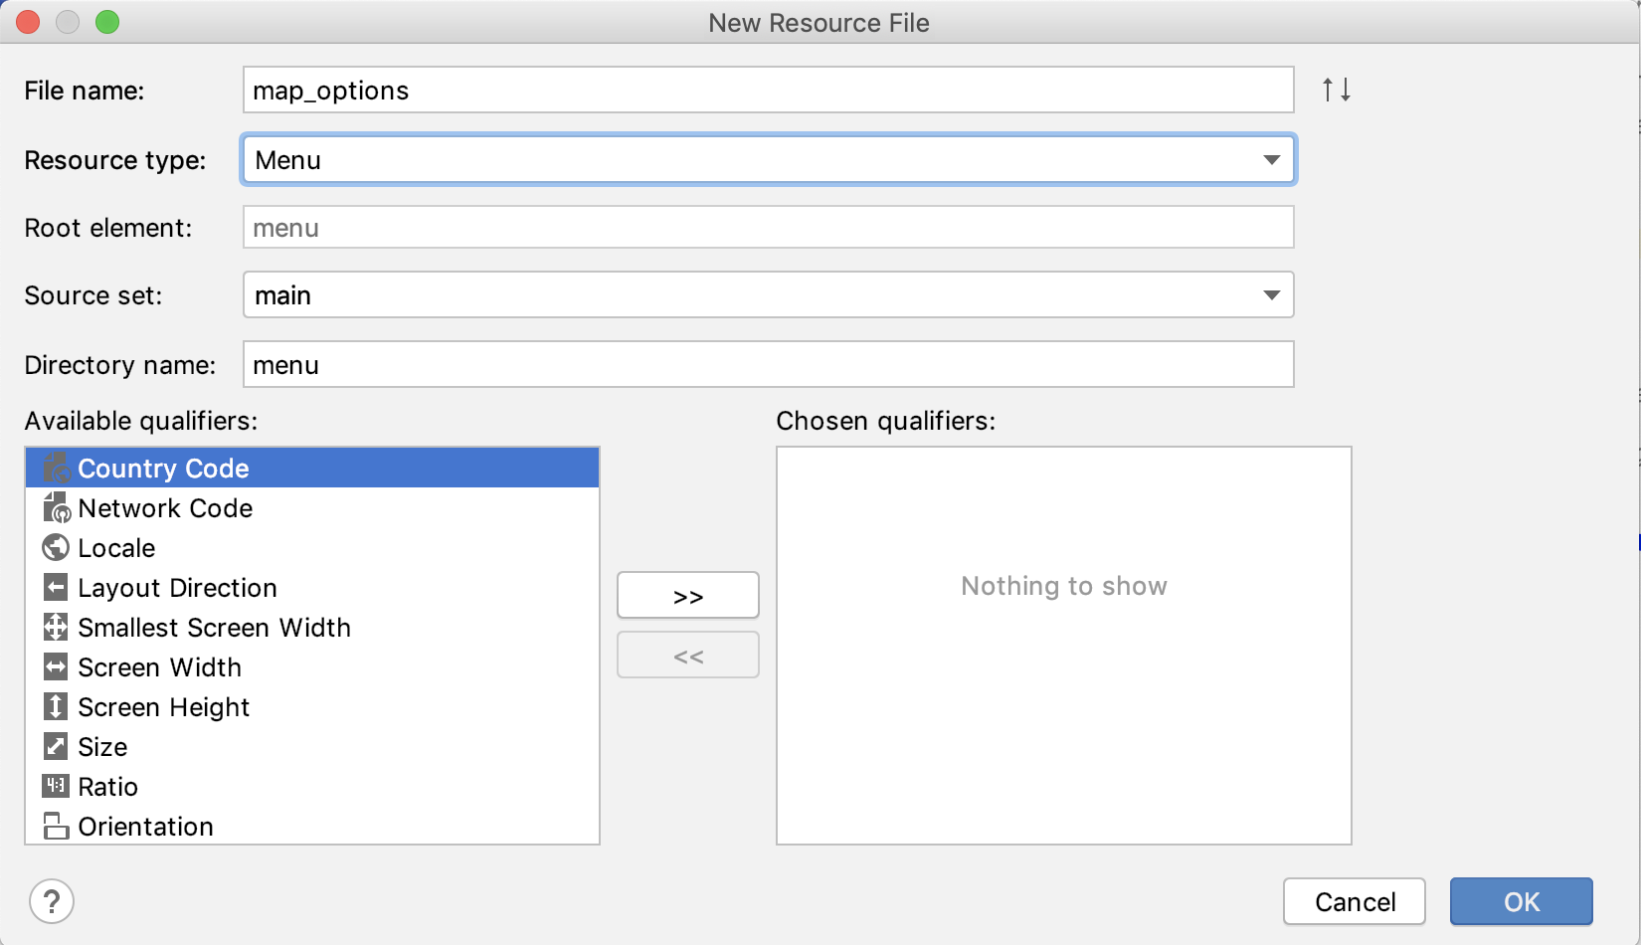
Task: Select the Size qualifier icon
Action: (x=56, y=746)
